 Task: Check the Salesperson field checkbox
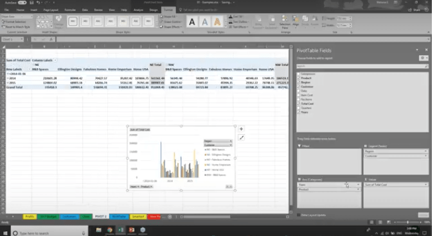298,74
